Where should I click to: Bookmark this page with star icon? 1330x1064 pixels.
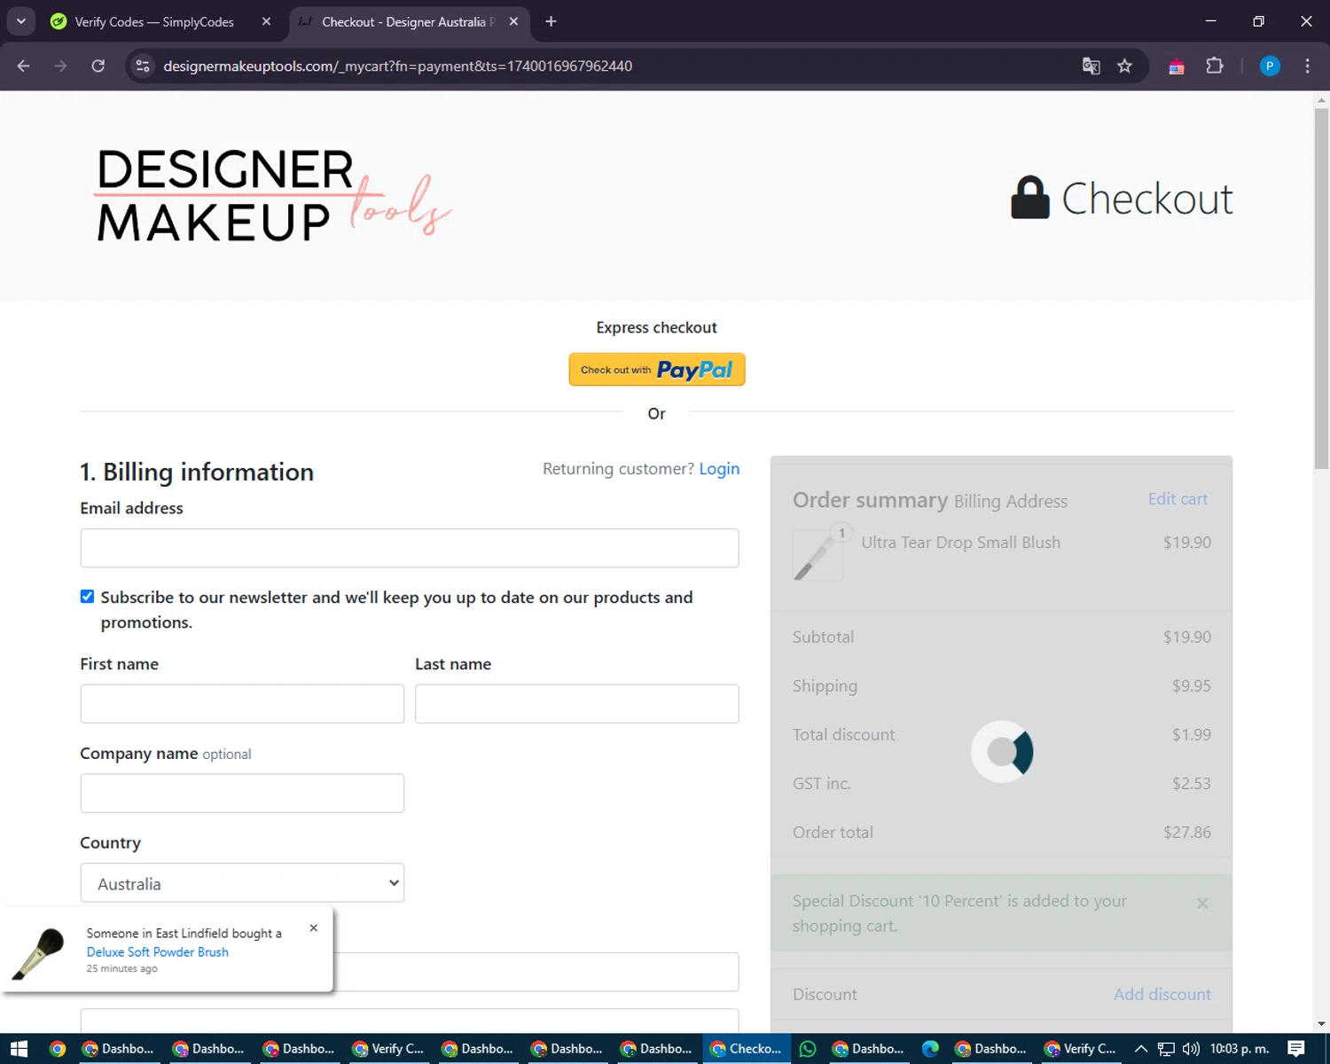[1124, 66]
